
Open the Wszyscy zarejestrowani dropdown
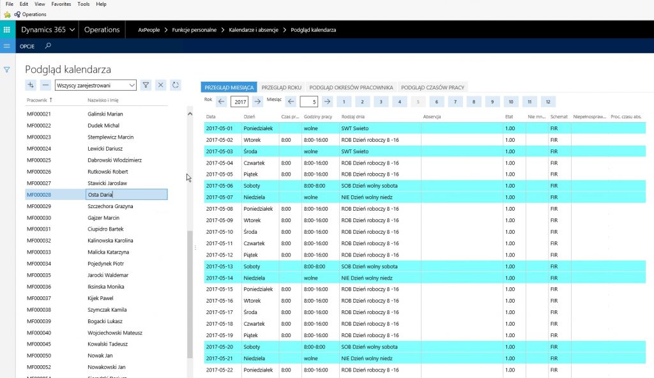(x=132, y=85)
